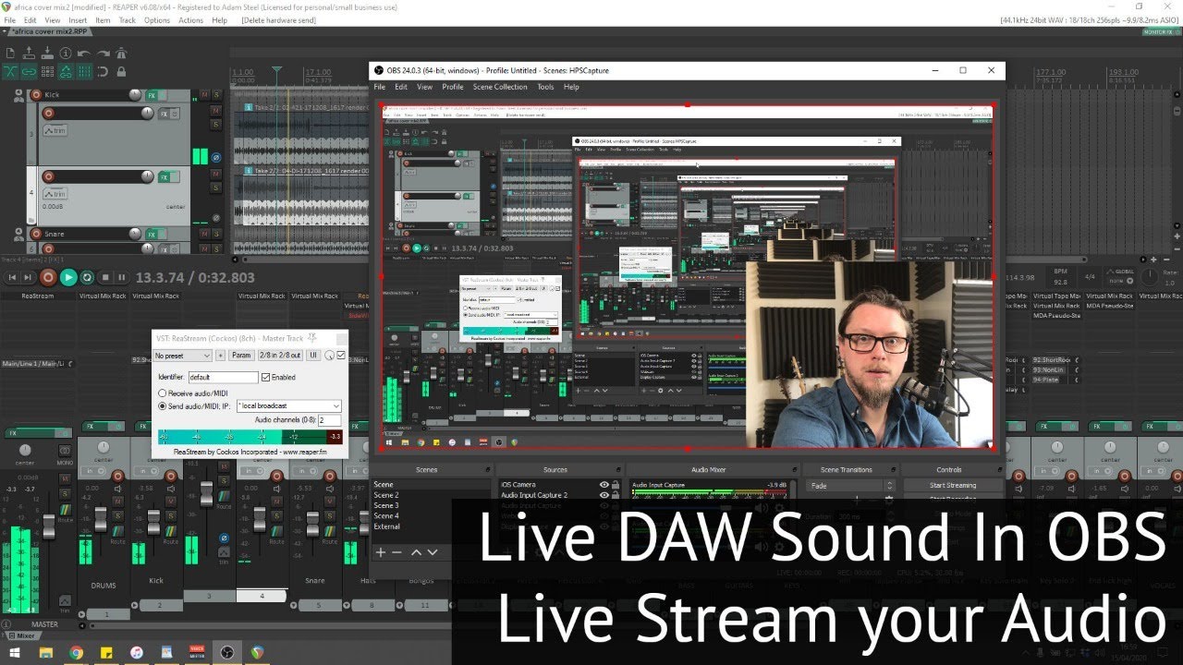Click the Param button in ReaStream
1183x665 pixels.
point(241,356)
